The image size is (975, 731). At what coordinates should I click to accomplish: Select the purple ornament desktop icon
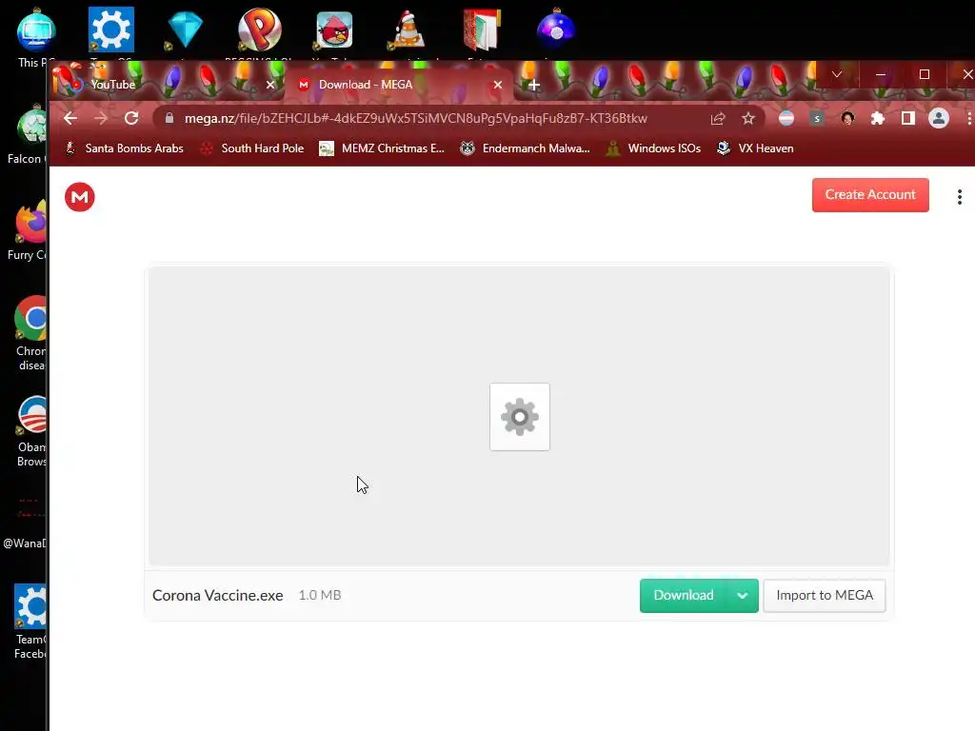coord(556,30)
